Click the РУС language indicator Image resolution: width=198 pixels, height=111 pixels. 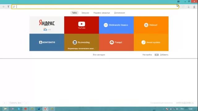click(x=182, y=109)
